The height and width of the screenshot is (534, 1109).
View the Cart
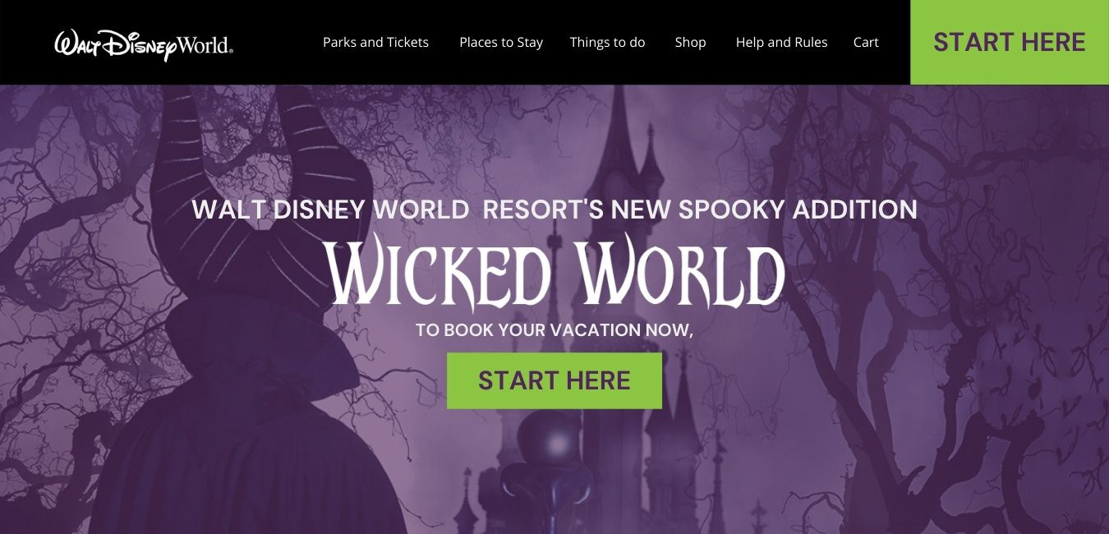(866, 43)
